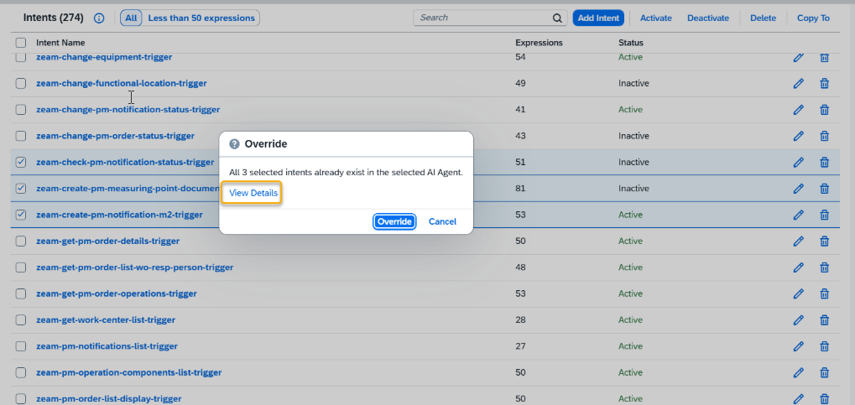Select the 'Less than 50 expressions' filter
Image resolution: width=855 pixels, height=405 pixels.
(x=201, y=18)
